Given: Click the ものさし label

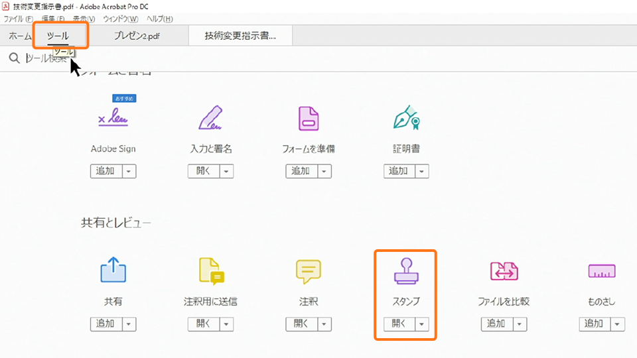Looking at the screenshot, I should pos(602,302).
